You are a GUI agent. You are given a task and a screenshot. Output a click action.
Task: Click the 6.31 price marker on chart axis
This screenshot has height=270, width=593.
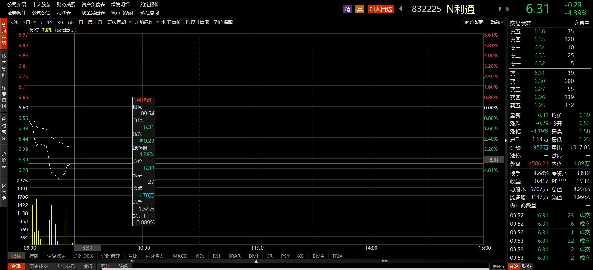(494, 160)
